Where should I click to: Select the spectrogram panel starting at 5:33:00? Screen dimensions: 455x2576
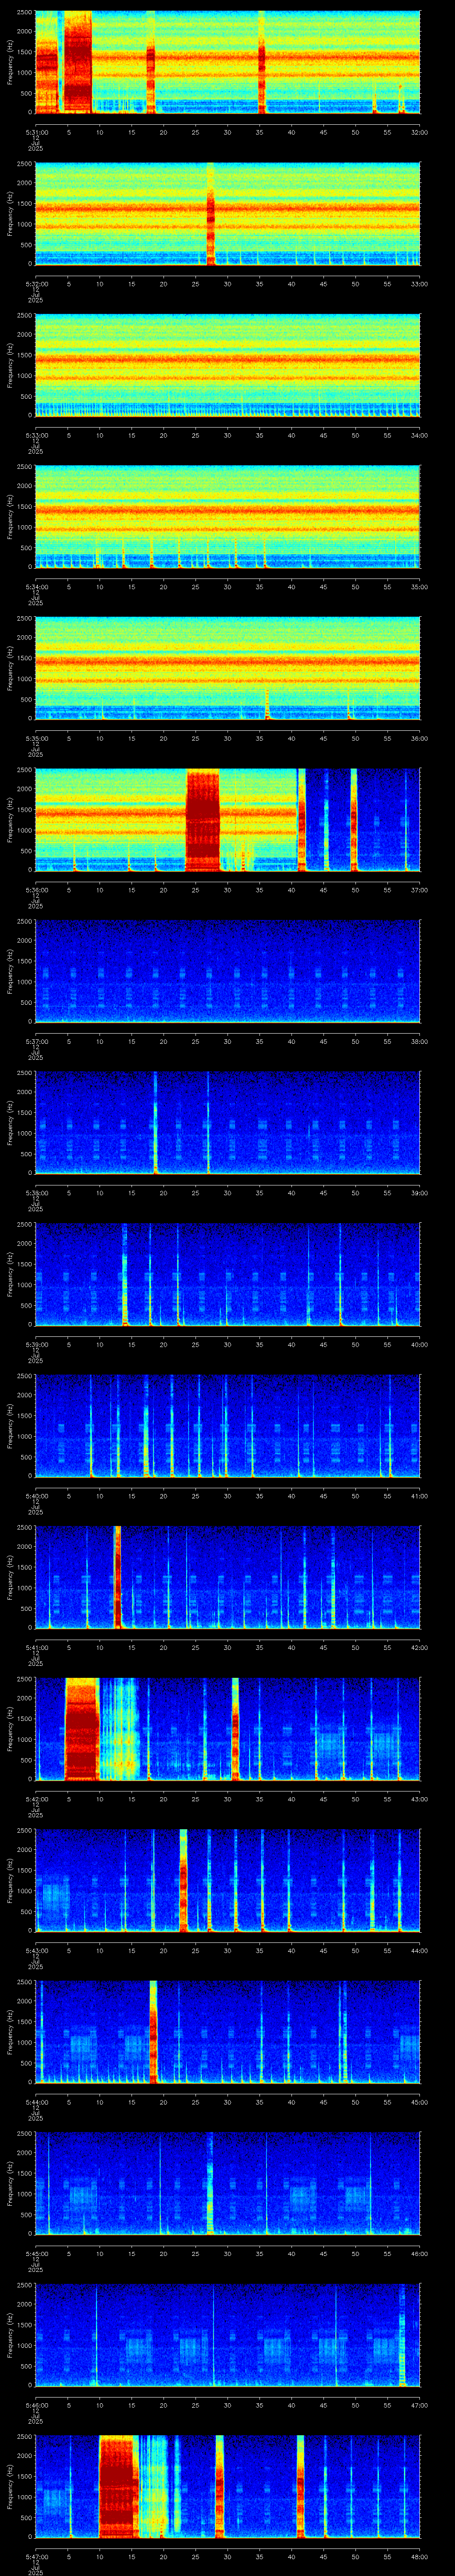(x=227, y=365)
